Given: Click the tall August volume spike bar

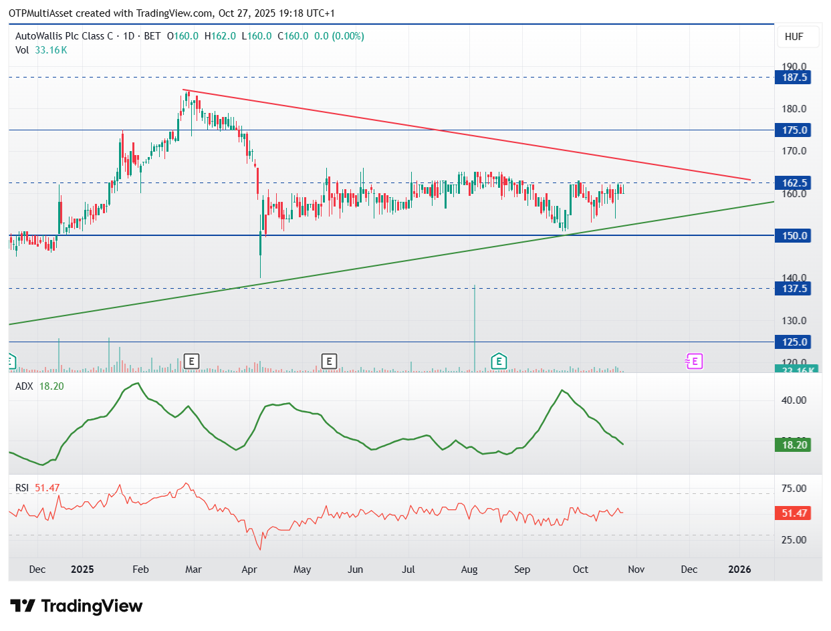Looking at the screenshot, I should pyautogui.click(x=475, y=328).
